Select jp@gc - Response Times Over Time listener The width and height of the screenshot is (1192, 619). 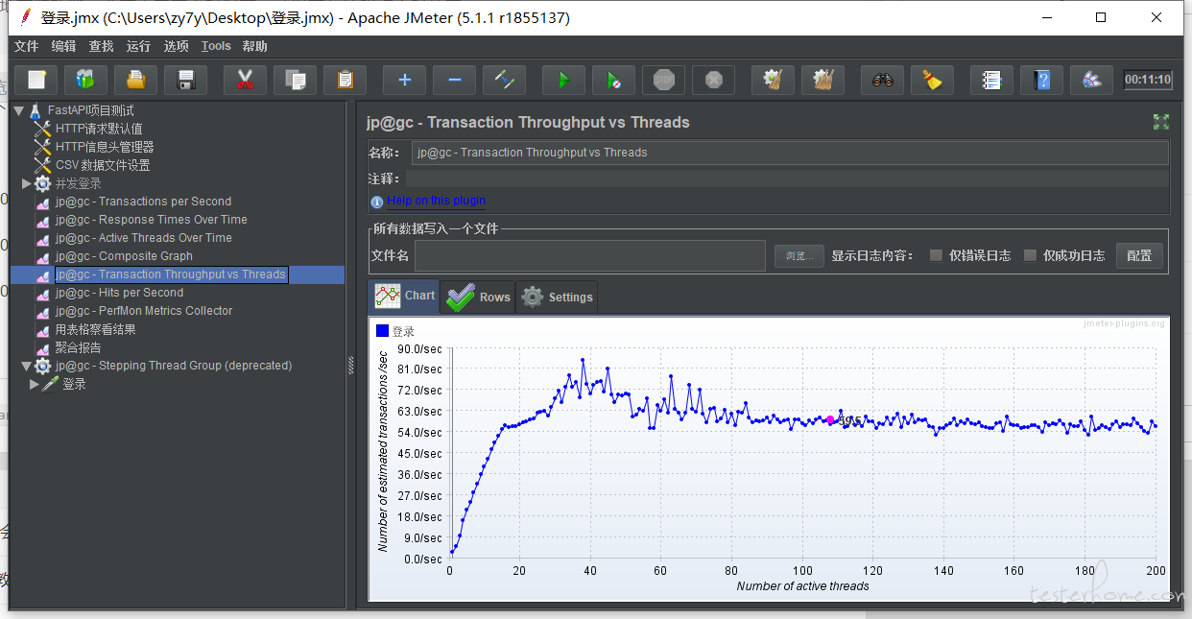(x=152, y=220)
